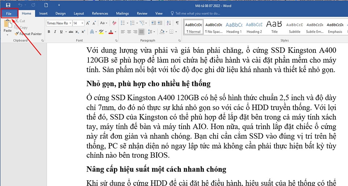Clear all formatting eraser icon
Image resolution: width=348 pixels, height=186 pixels.
[114, 23]
